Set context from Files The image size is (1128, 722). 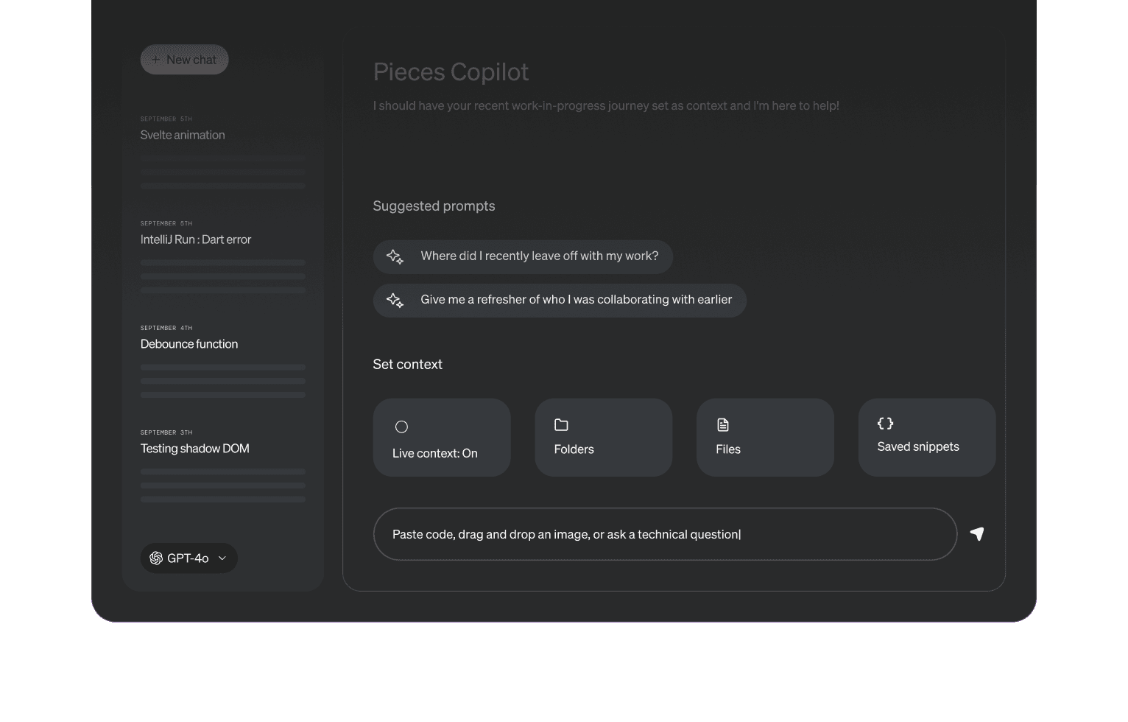[x=765, y=438]
